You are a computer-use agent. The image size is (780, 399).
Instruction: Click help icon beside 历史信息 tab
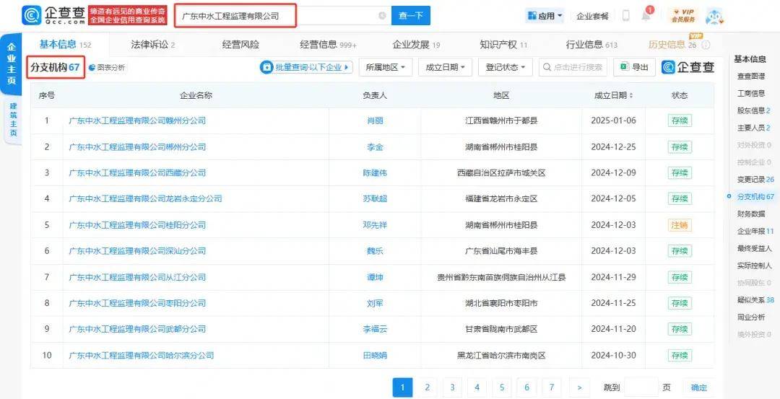click(x=706, y=45)
